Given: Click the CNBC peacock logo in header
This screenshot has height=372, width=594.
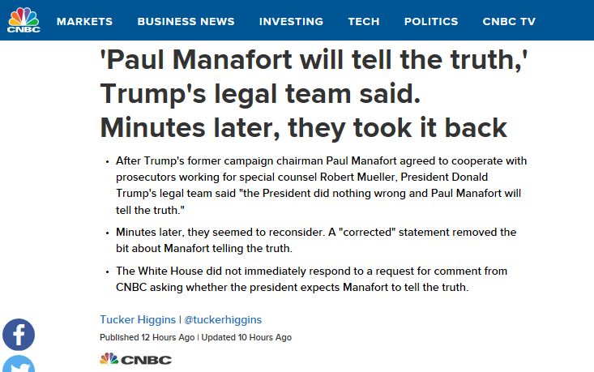Looking at the screenshot, I should [24, 20].
